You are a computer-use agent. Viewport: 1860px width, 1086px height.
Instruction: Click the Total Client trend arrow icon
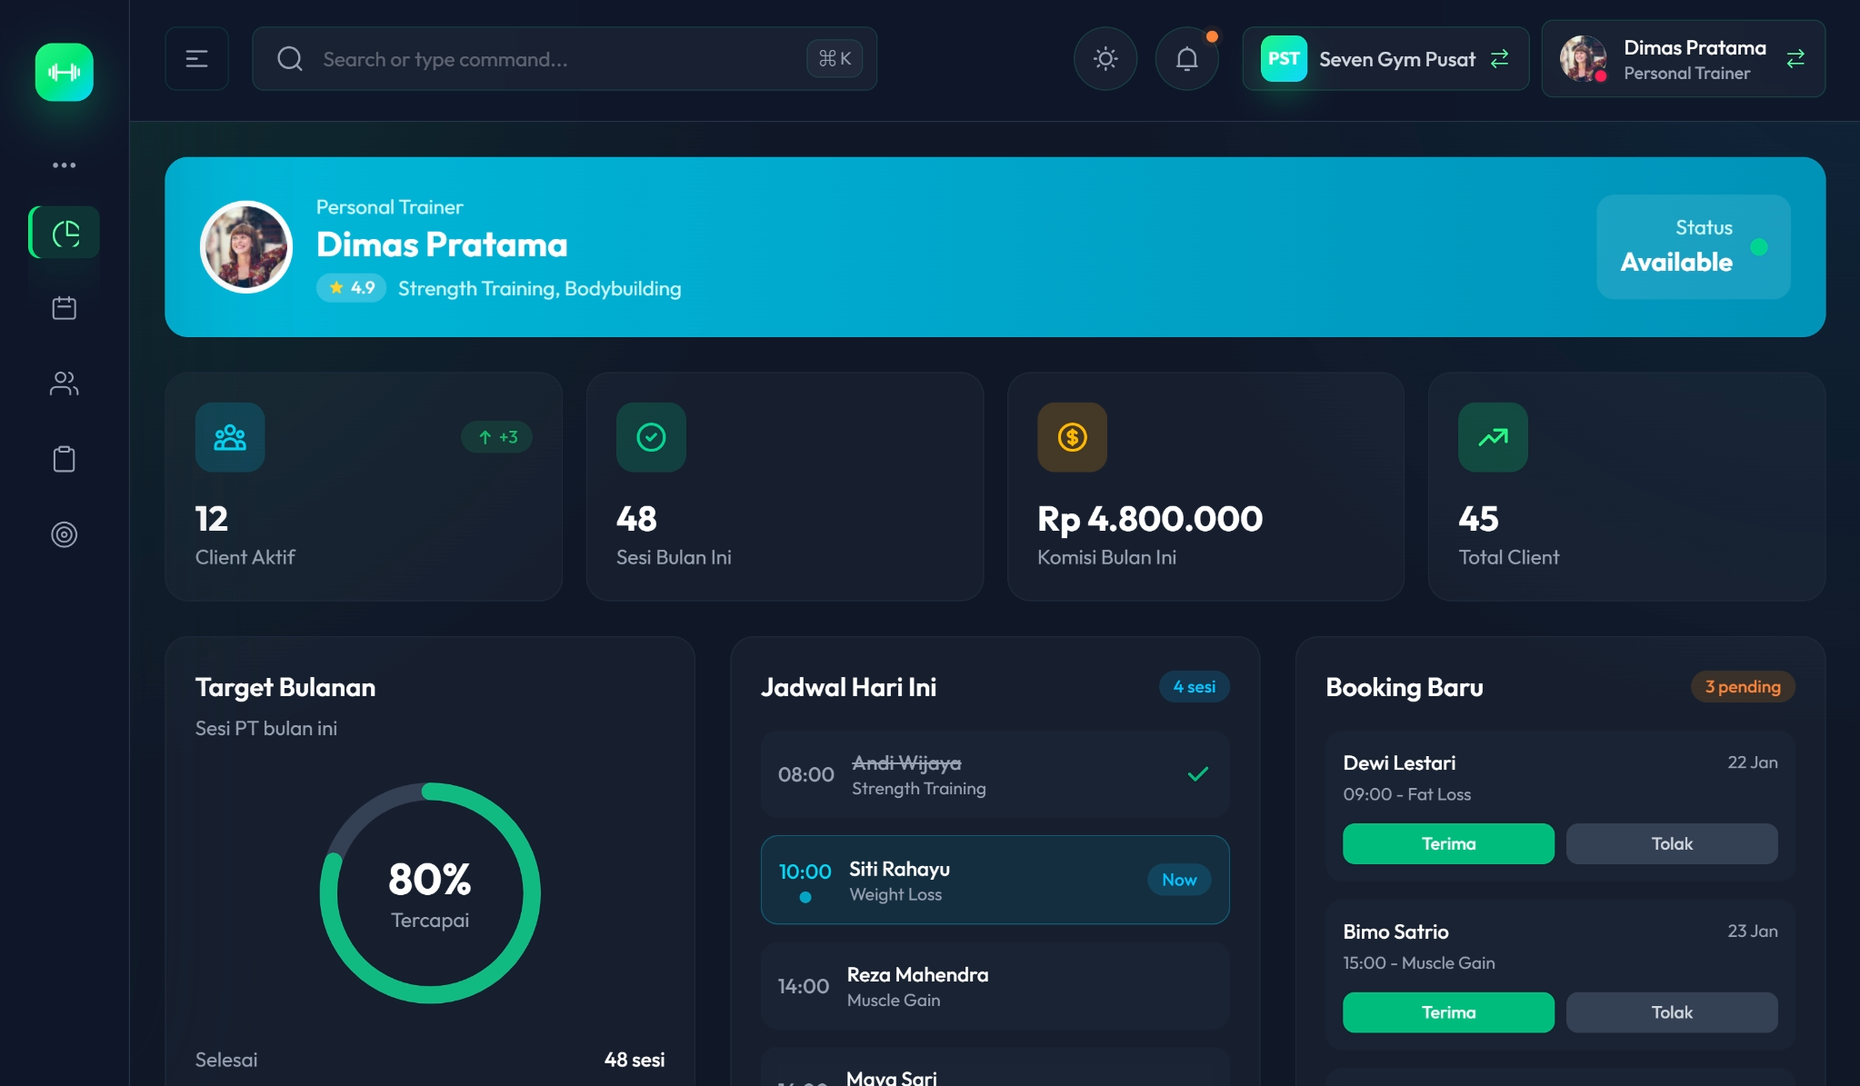(1493, 437)
